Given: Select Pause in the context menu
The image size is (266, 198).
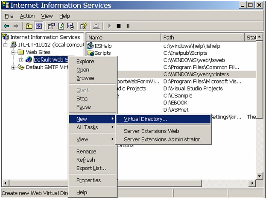Looking at the screenshot, I should pos(93,107).
